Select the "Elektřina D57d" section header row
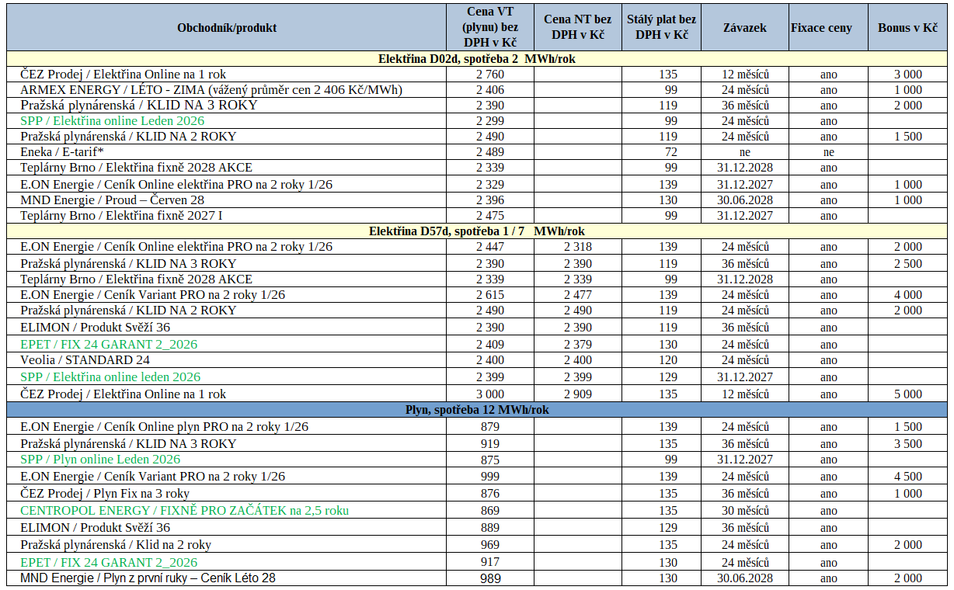Image resolution: width=954 pixels, height=590 pixels. (476, 231)
